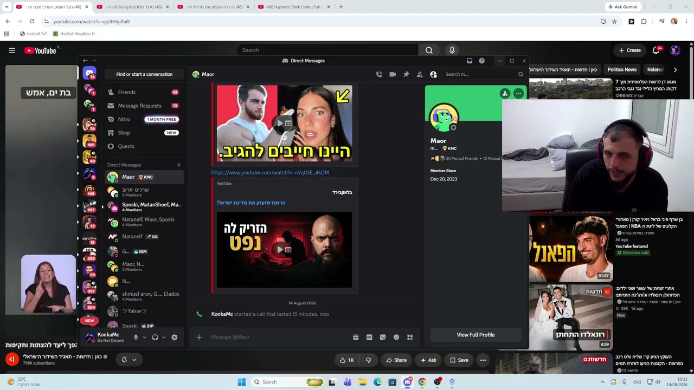Select the Maor direct message
The image size is (694, 390).
[144, 177]
